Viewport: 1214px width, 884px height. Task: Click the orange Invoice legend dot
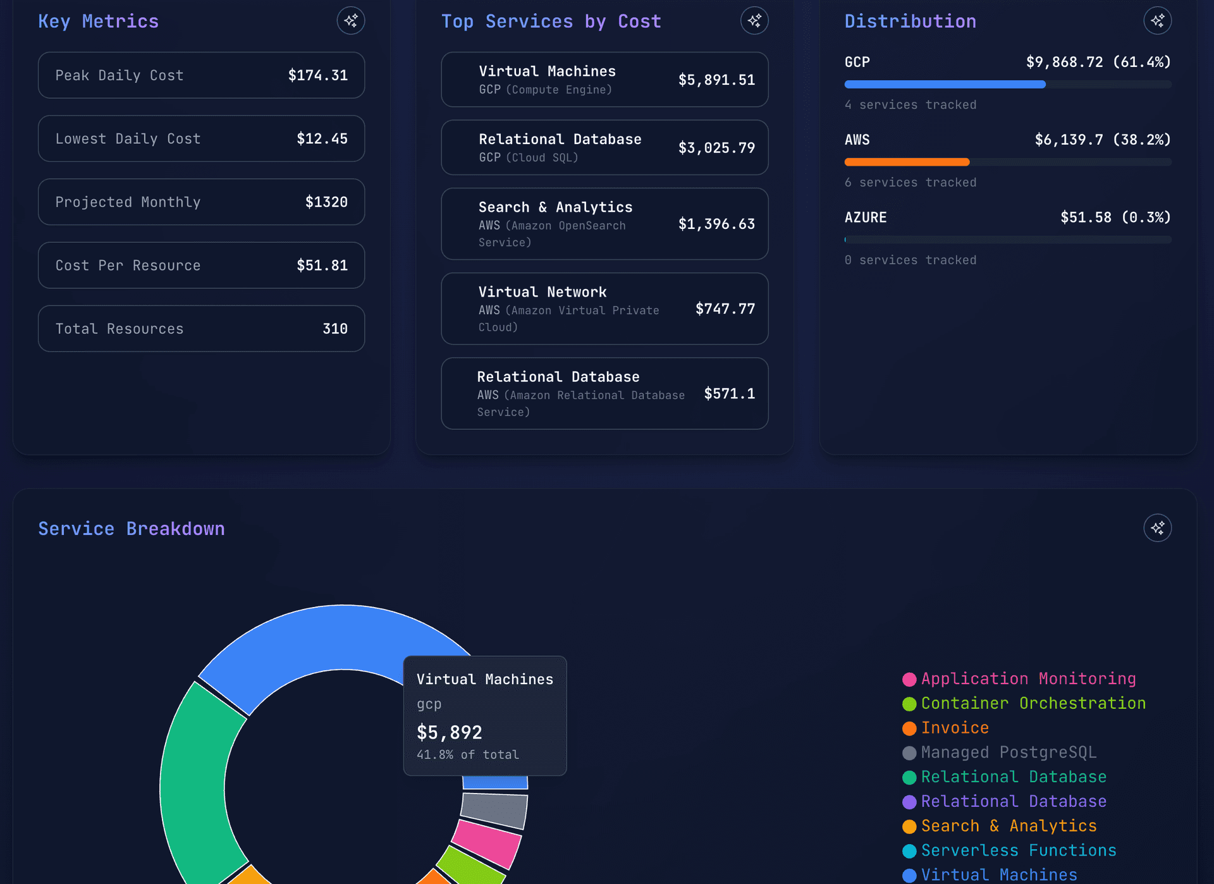pyautogui.click(x=909, y=728)
